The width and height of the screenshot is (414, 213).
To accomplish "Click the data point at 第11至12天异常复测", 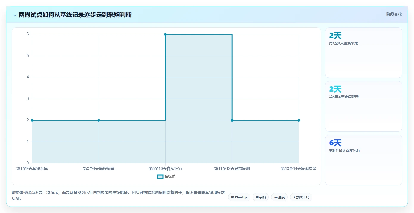I will (x=232, y=120).
